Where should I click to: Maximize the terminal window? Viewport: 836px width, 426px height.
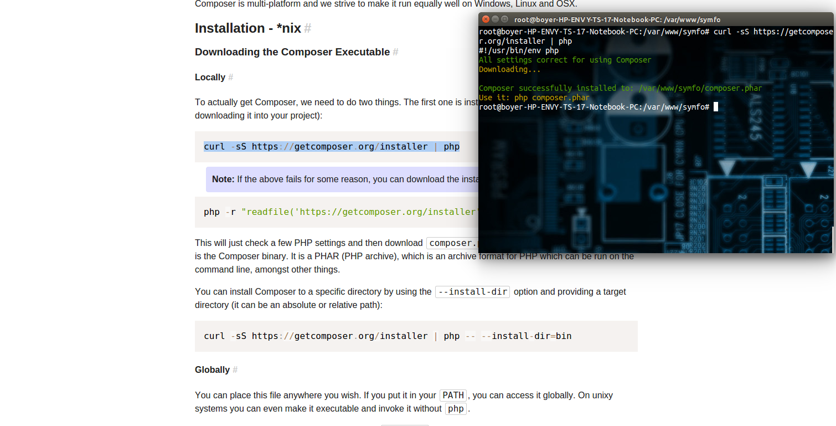tap(504, 19)
